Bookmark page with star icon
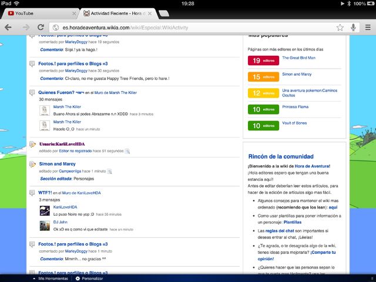Screen dimensions: 376x282 (340, 28)
